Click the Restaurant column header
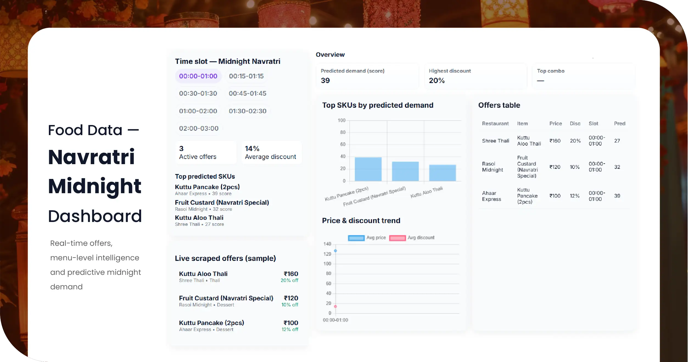The height and width of the screenshot is (362, 688). coord(495,124)
